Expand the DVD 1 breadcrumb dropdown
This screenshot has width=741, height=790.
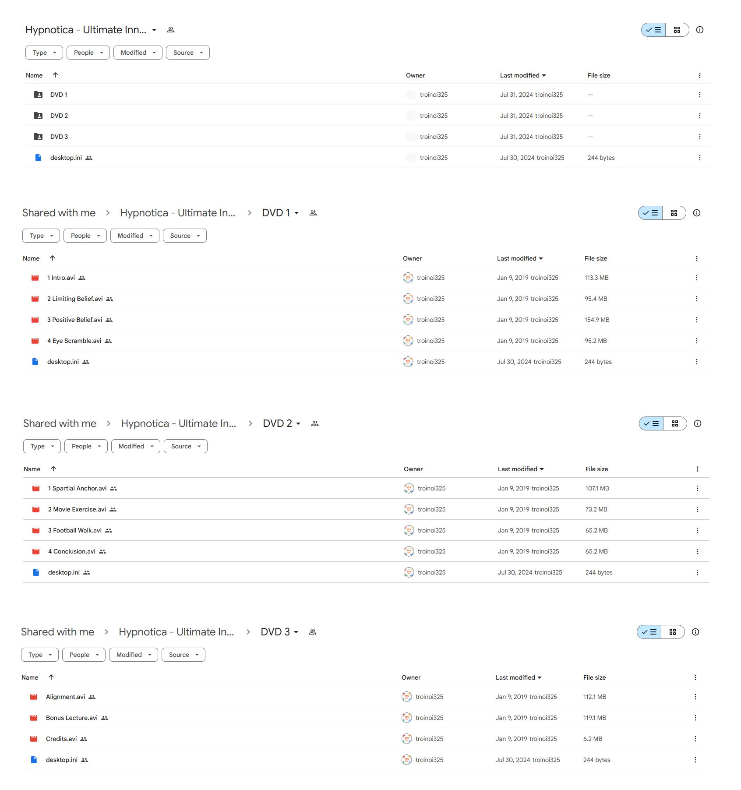[296, 213]
